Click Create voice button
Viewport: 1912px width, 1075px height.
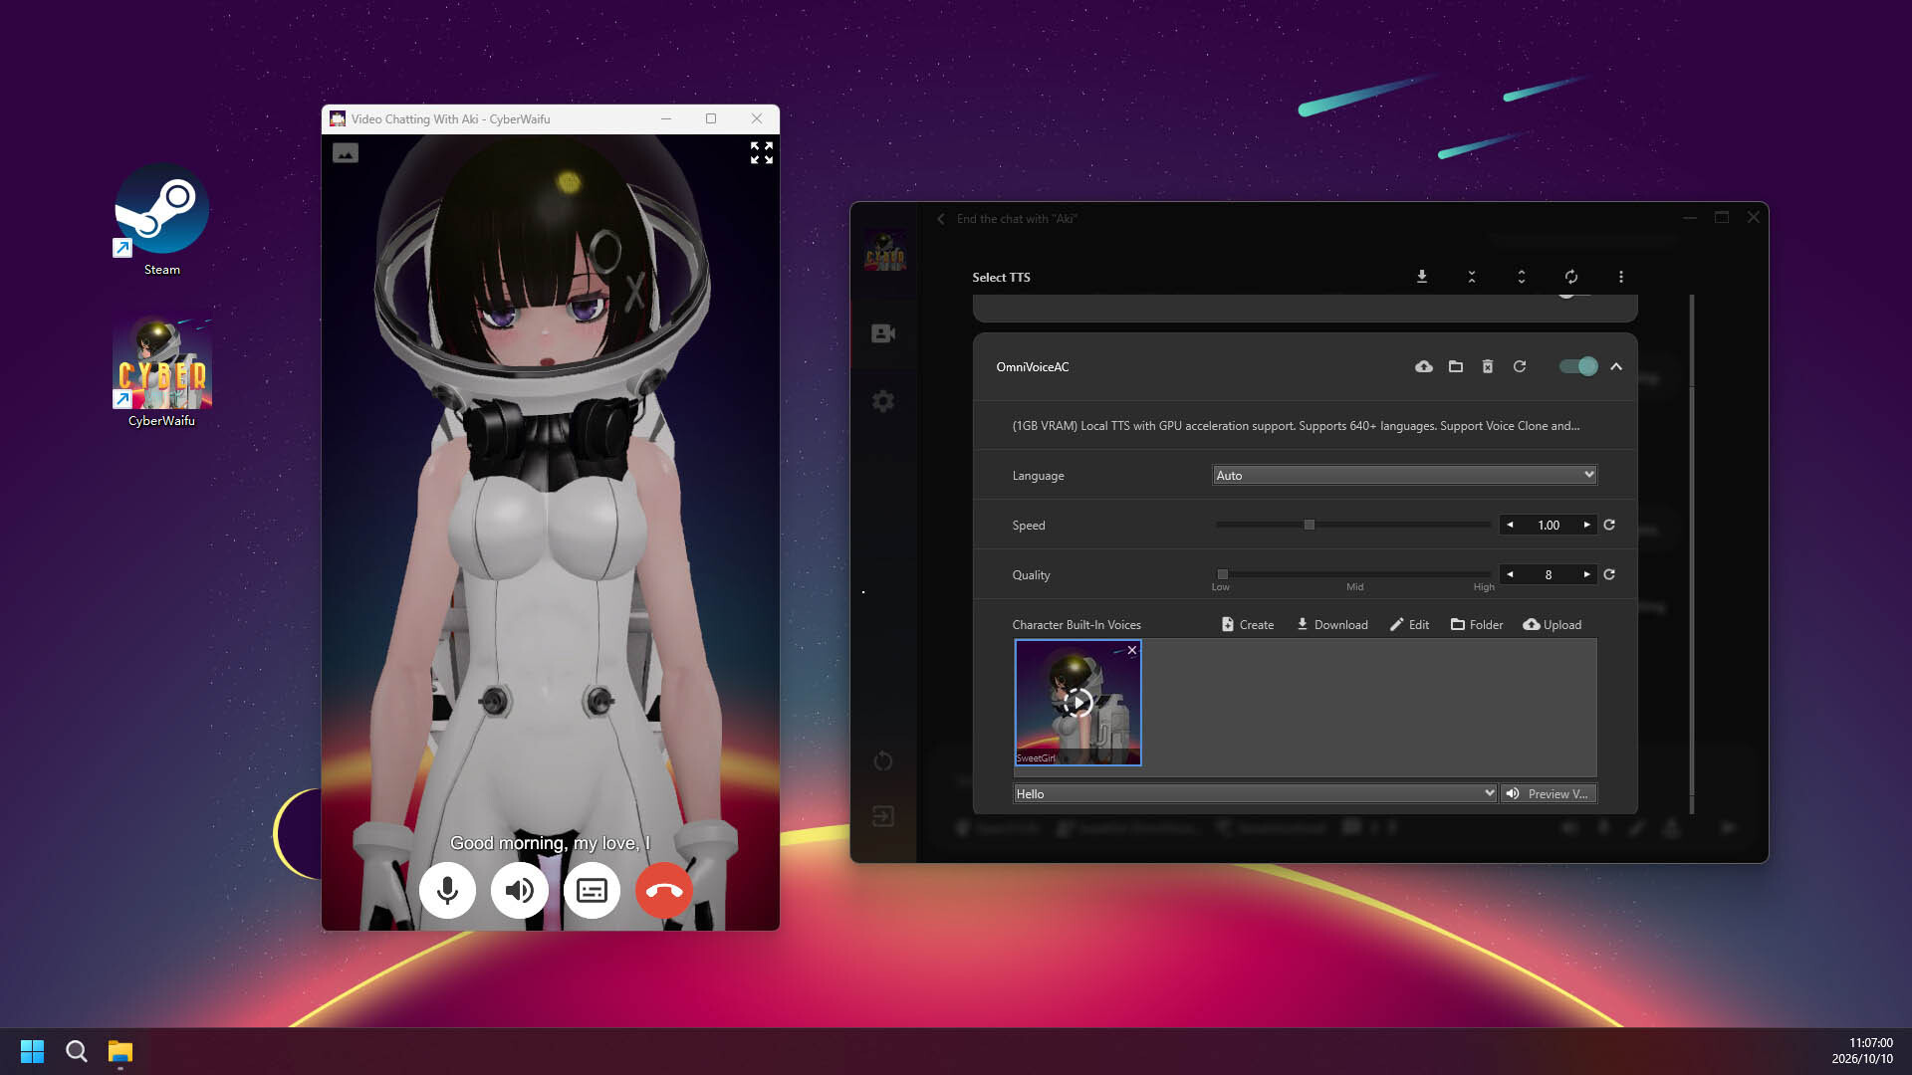click(1248, 625)
